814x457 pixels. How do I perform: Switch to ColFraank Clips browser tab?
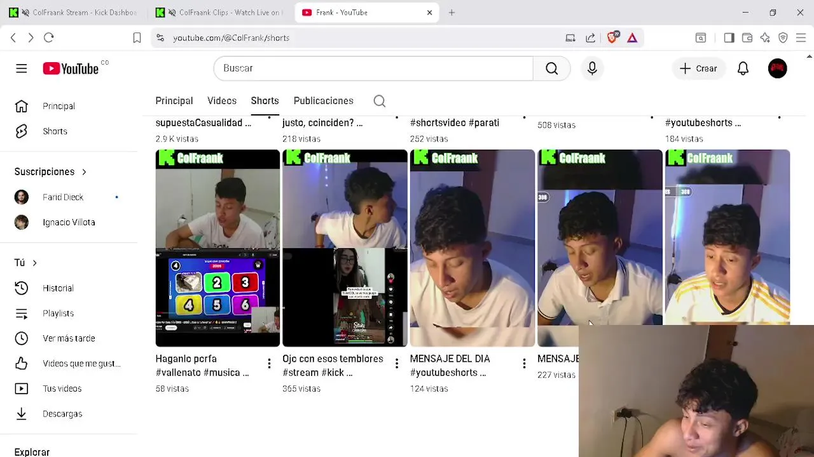(x=219, y=13)
